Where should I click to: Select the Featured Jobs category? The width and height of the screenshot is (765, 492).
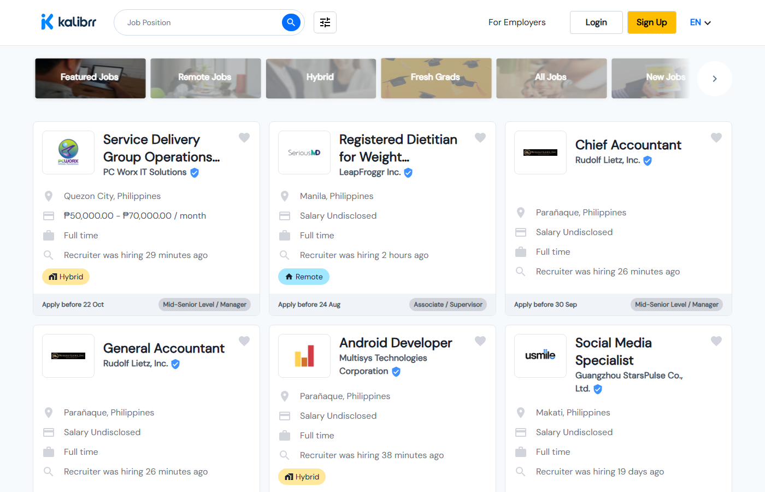pos(90,78)
